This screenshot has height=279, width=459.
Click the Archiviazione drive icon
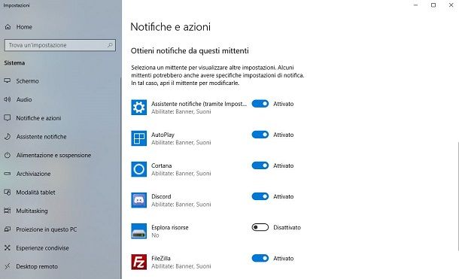point(8,174)
